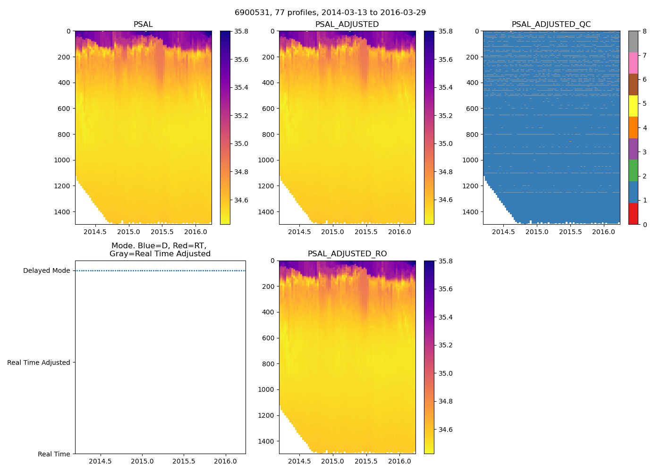Click the PSAL_ADJUSTED_RO plot title
The image size is (661, 472).
pos(347,254)
